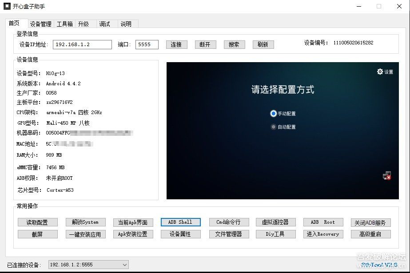The height and width of the screenshot is (273, 410).
Task: Click the settings gear icon in preview
Action: pos(380,71)
